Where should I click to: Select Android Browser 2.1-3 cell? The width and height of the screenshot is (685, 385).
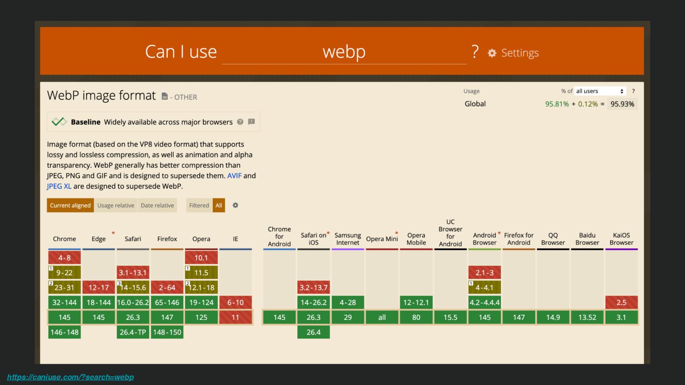pyautogui.click(x=485, y=272)
